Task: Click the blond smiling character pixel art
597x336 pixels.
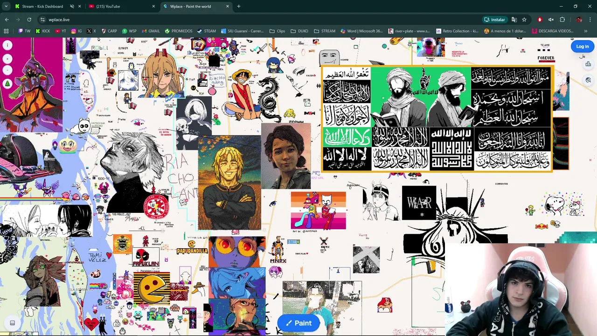Action: [229, 183]
